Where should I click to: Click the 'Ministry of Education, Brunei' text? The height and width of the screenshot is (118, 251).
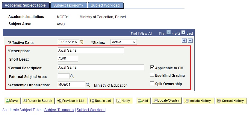(103, 17)
